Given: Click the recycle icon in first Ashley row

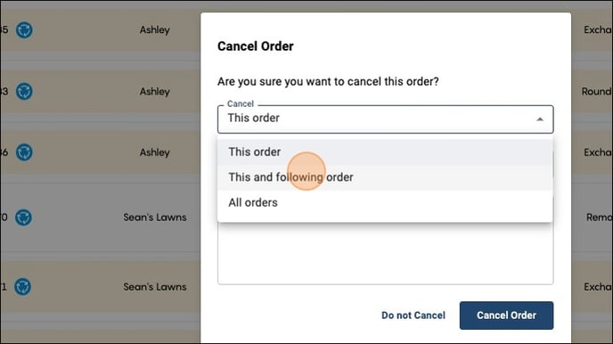Looking at the screenshot, I should (x=24, y=29).
